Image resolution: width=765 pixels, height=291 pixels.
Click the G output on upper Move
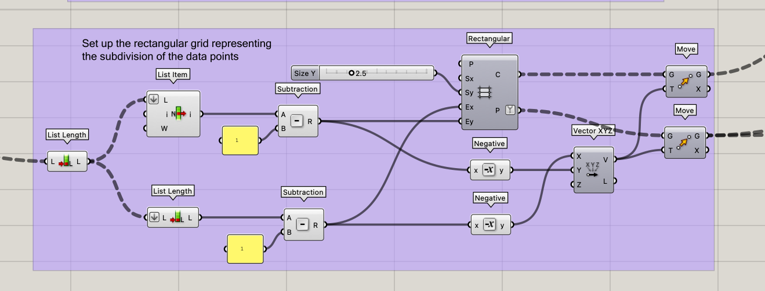[x=698, y=75]
